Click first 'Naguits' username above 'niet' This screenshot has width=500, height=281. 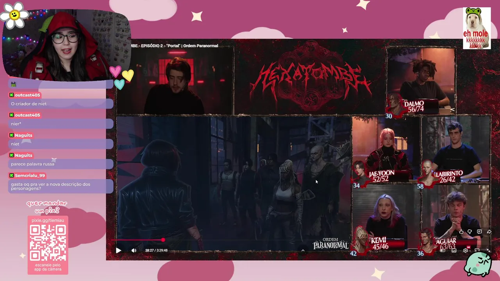pos(23,135)
